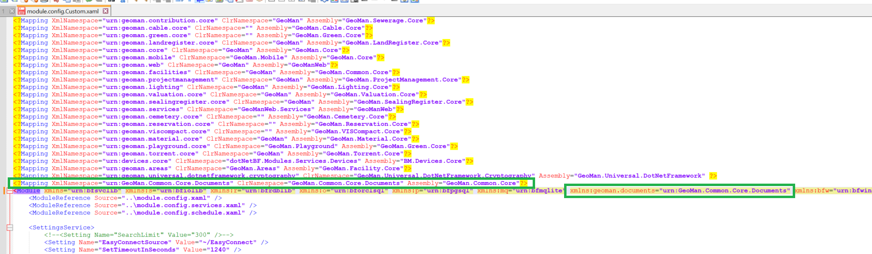Click the orange change marker beside Module line
Image resolution: width=872 pixels, height=254 pixels.
click(x=5, y=191)
